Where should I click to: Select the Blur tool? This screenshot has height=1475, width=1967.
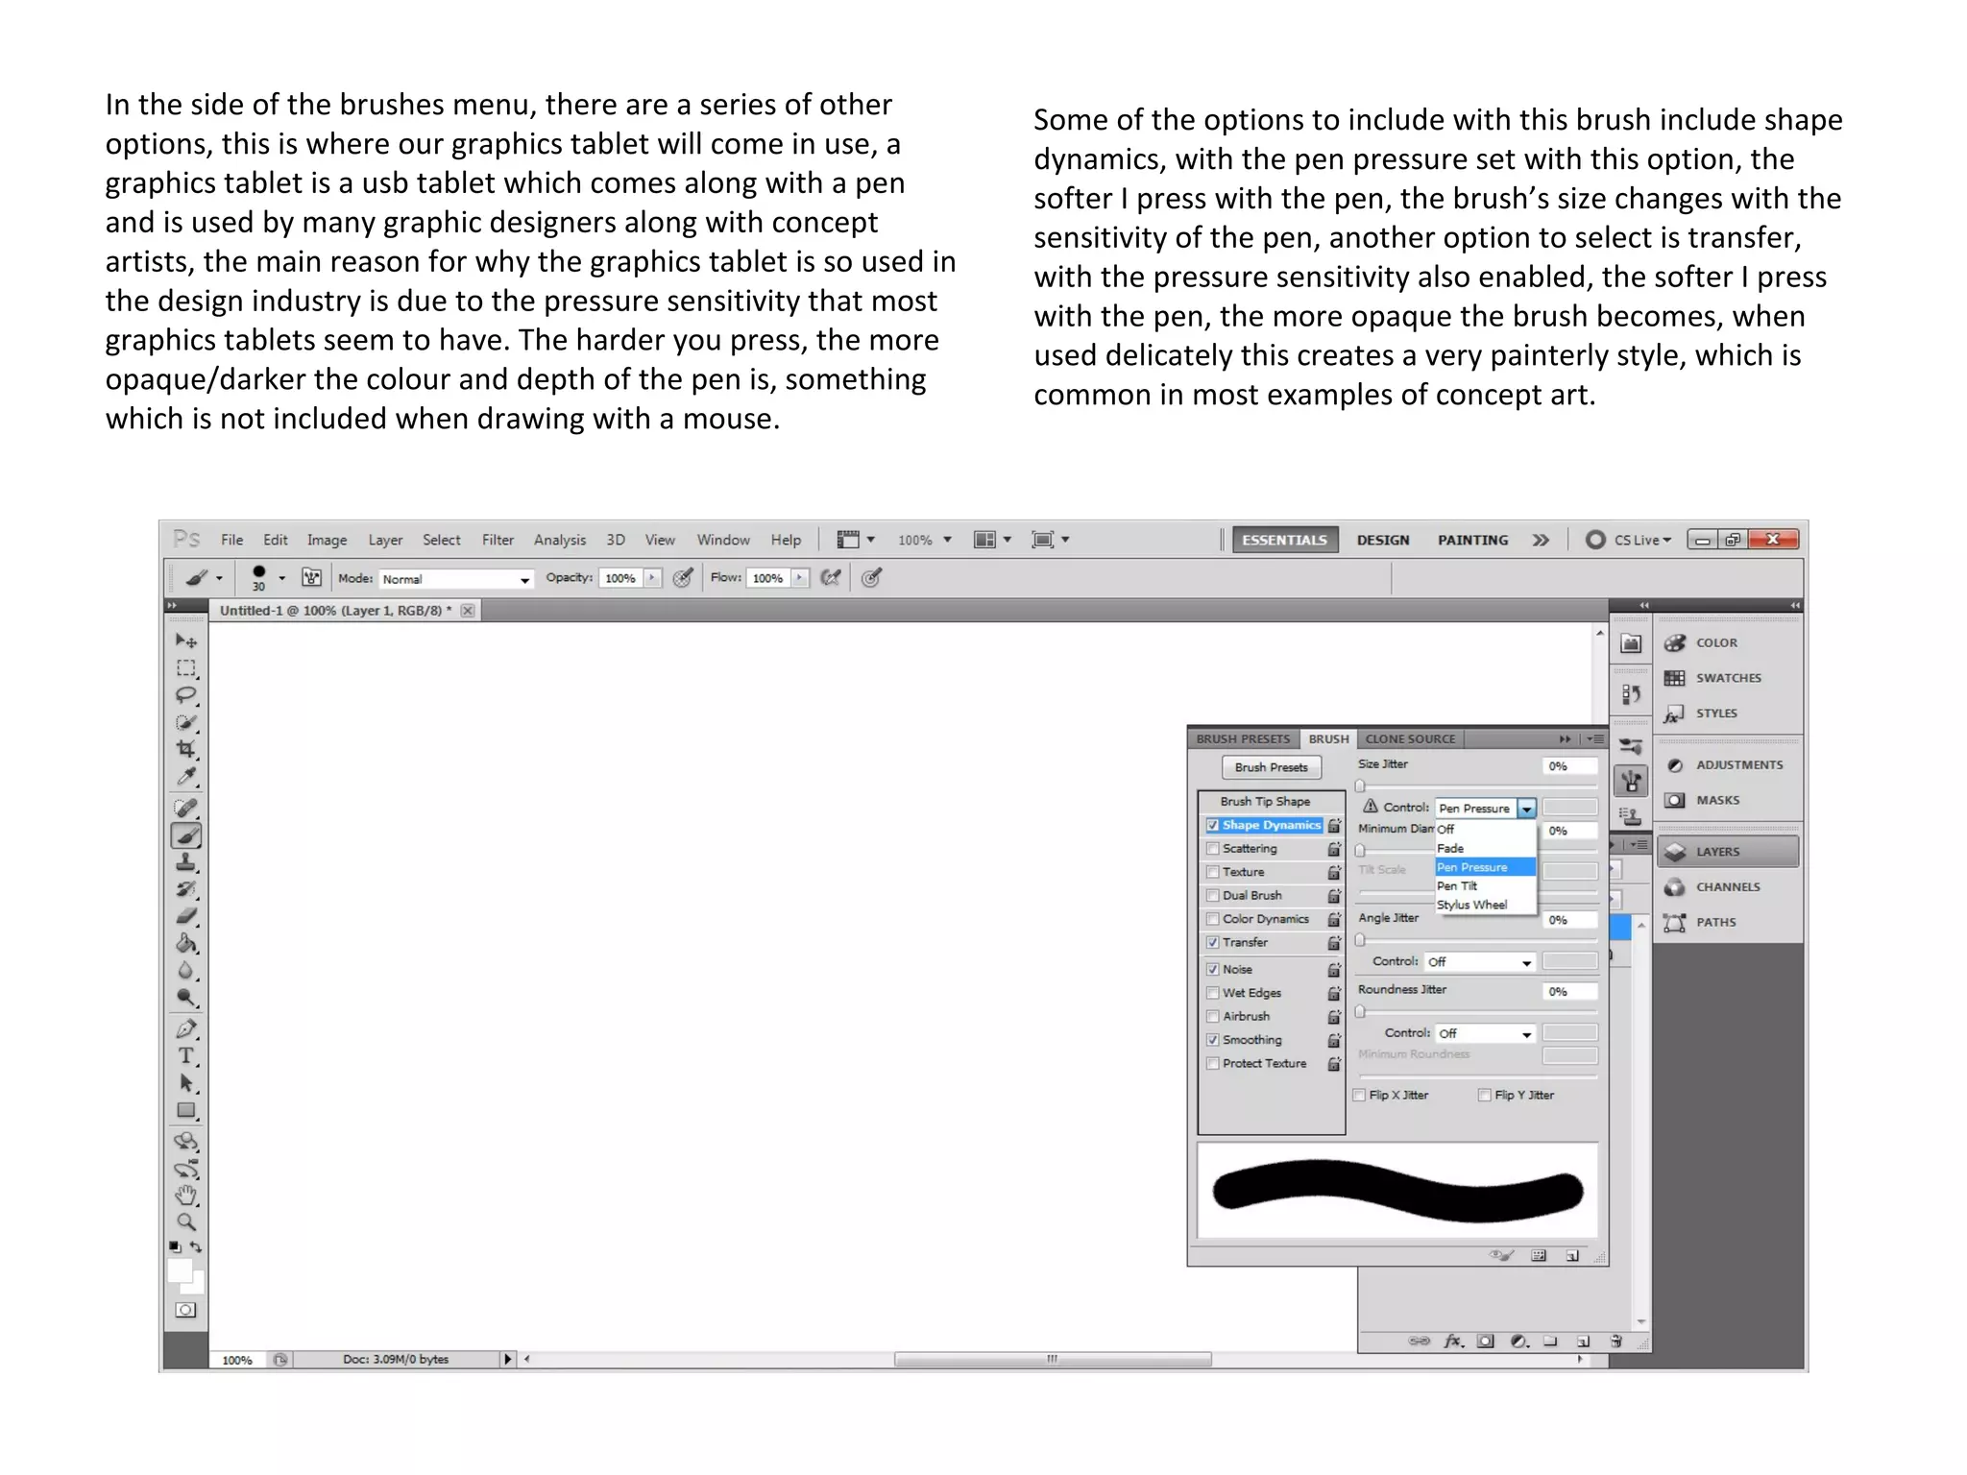(186, 970)
